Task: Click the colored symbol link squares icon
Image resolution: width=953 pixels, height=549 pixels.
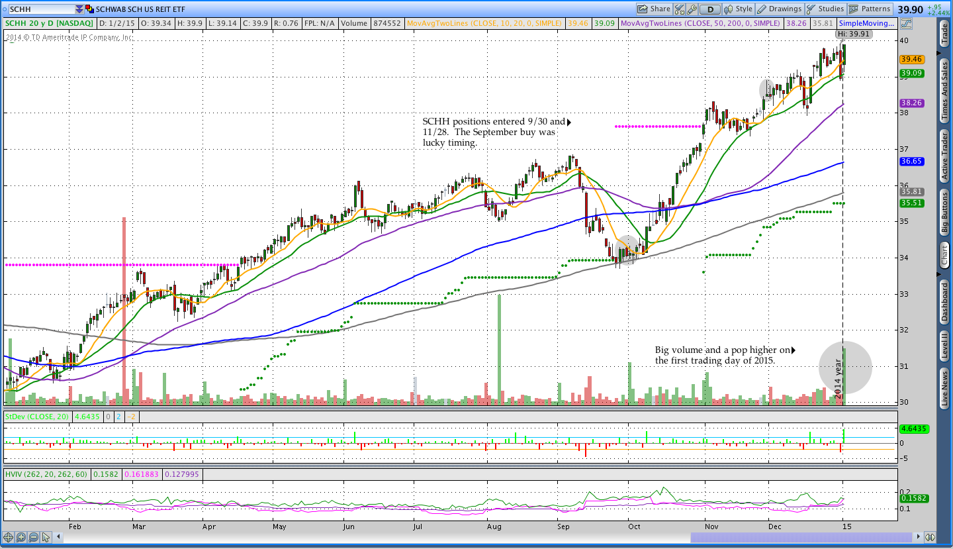Action: (90, 9)
